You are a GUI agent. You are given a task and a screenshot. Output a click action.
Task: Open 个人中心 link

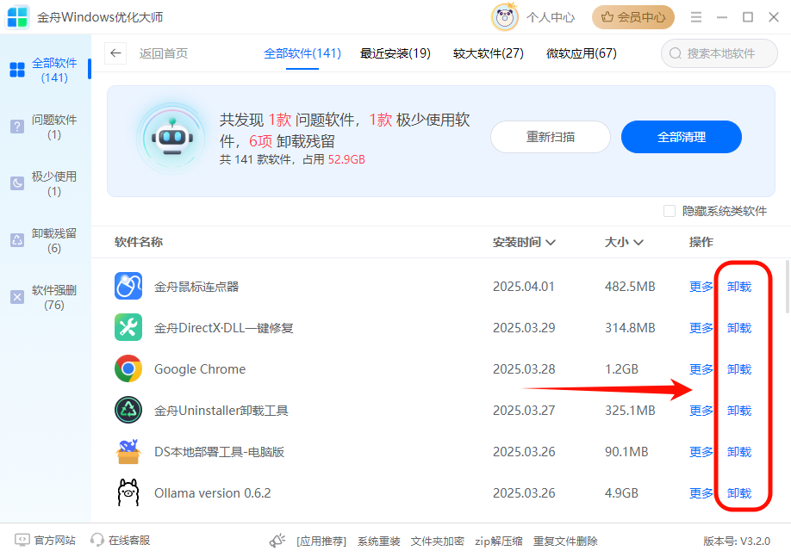tap(551, 17)
